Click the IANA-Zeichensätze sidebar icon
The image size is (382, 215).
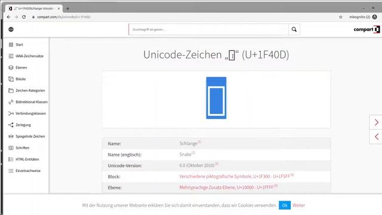(11, 56)
